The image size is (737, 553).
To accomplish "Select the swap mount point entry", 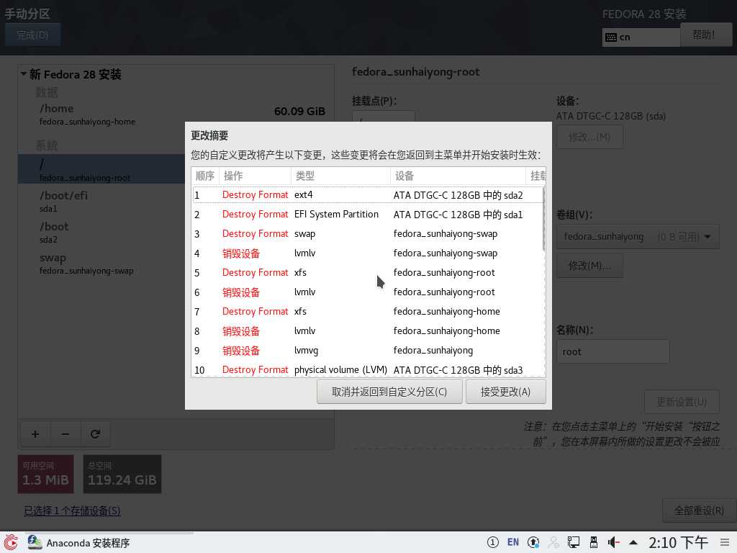I will point(101,264).
